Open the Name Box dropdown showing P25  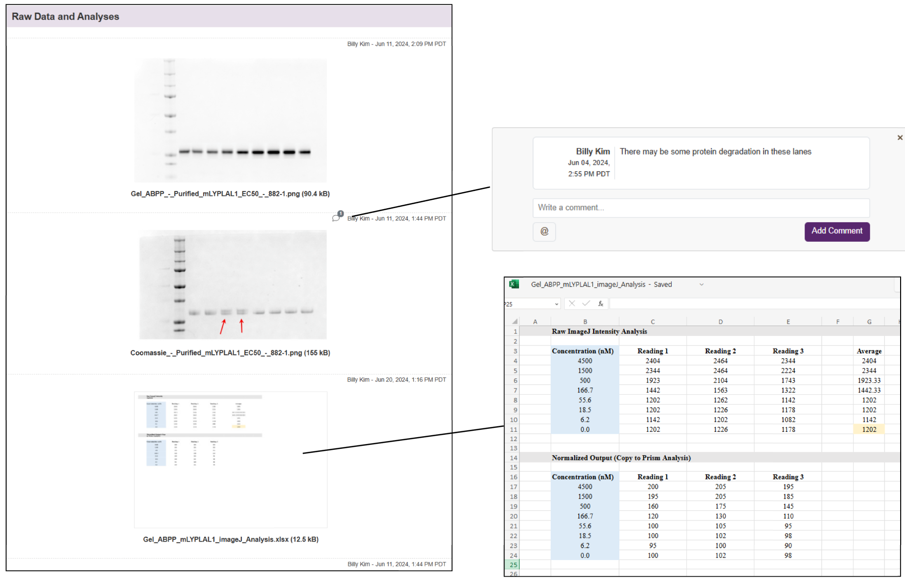point(557,303)
